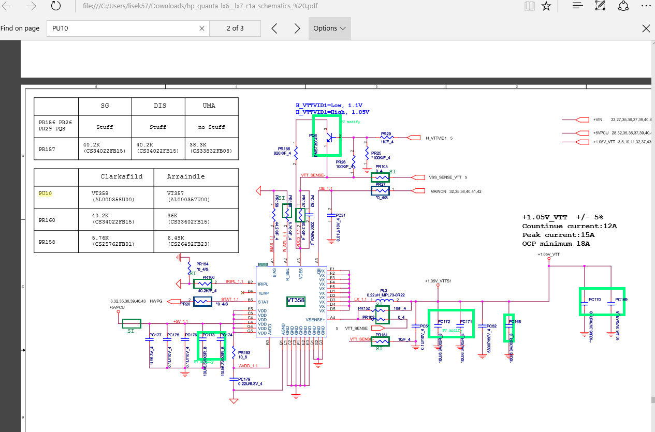Click the +5VPCU label above the SI jumper

pos(118,307)
